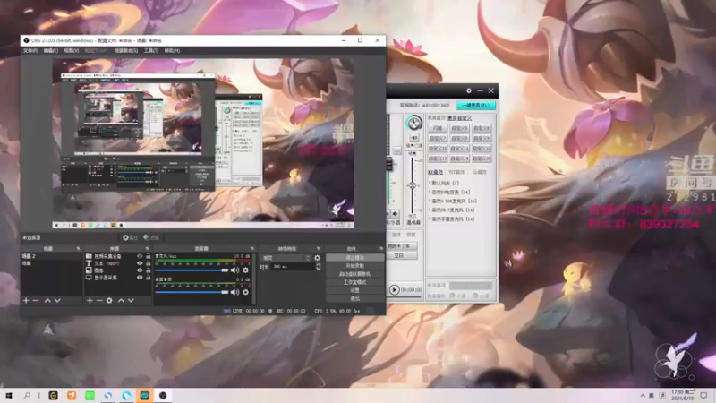This screenshot has height=403, width=716.
Task: Toggle lock on the 视频采集设备 source
Action: [x=148, y=256]
